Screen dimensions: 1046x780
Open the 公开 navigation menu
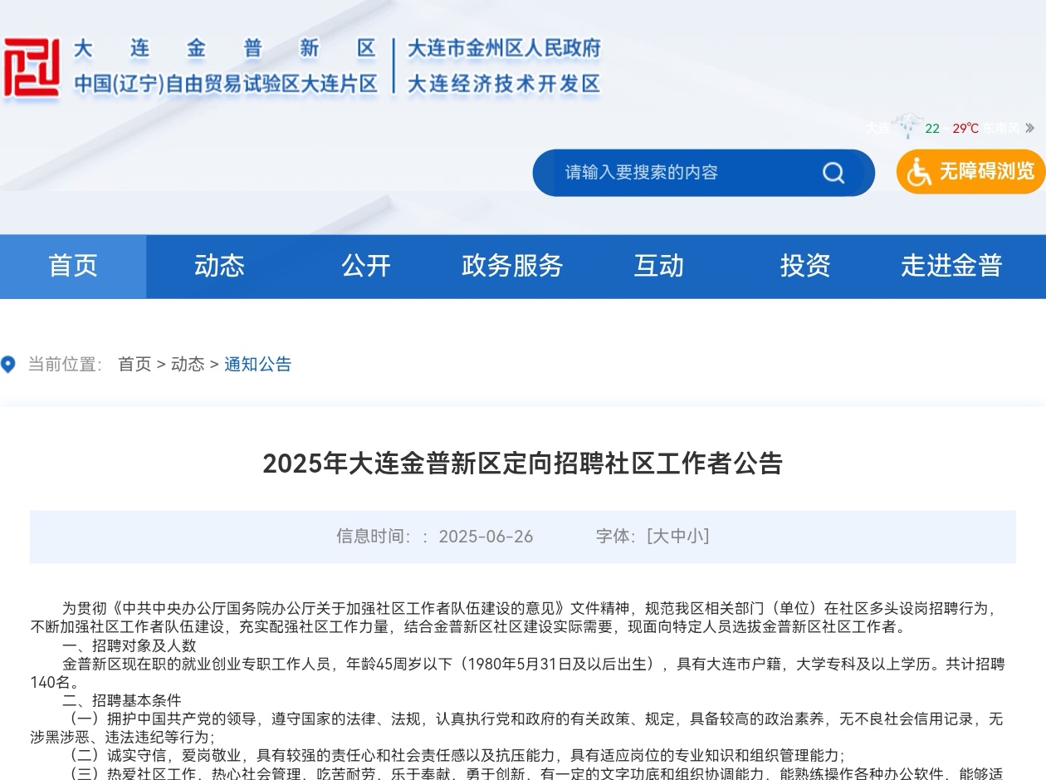click(x=366, y=267)
